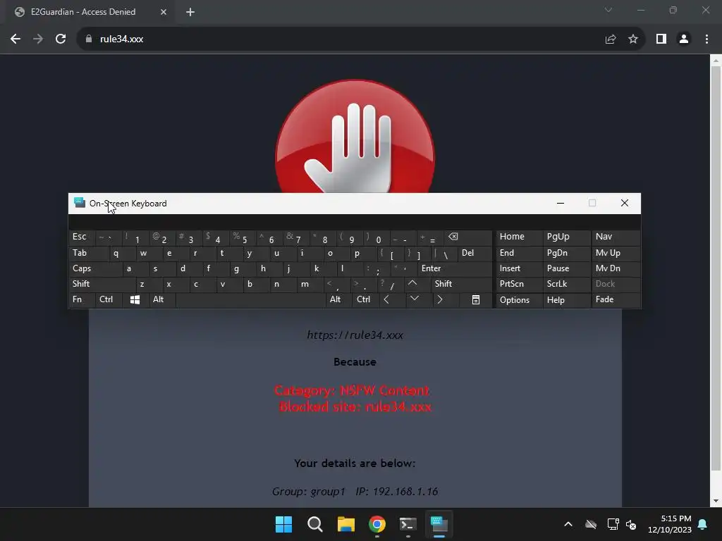Open the Windows Start menu

click(283, 524)
